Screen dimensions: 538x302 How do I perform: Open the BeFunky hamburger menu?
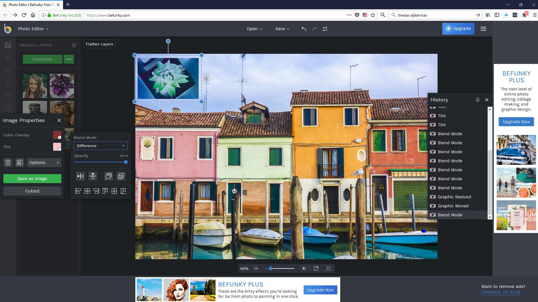pyautogui.click(x=483, y=29)
